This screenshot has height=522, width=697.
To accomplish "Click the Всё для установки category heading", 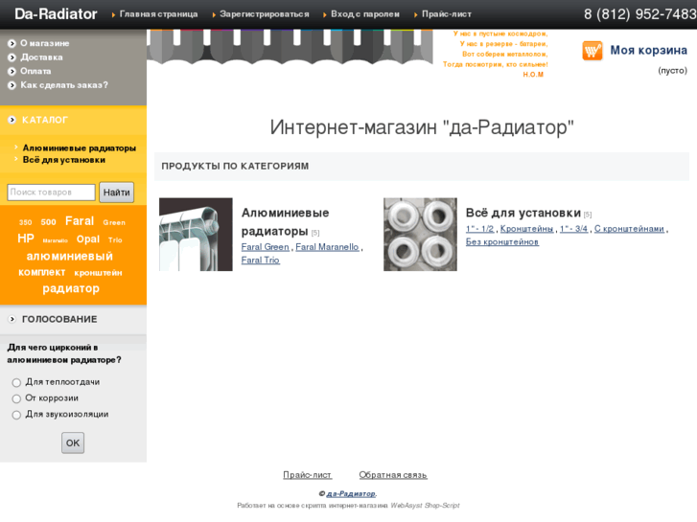I will [523, 213].
